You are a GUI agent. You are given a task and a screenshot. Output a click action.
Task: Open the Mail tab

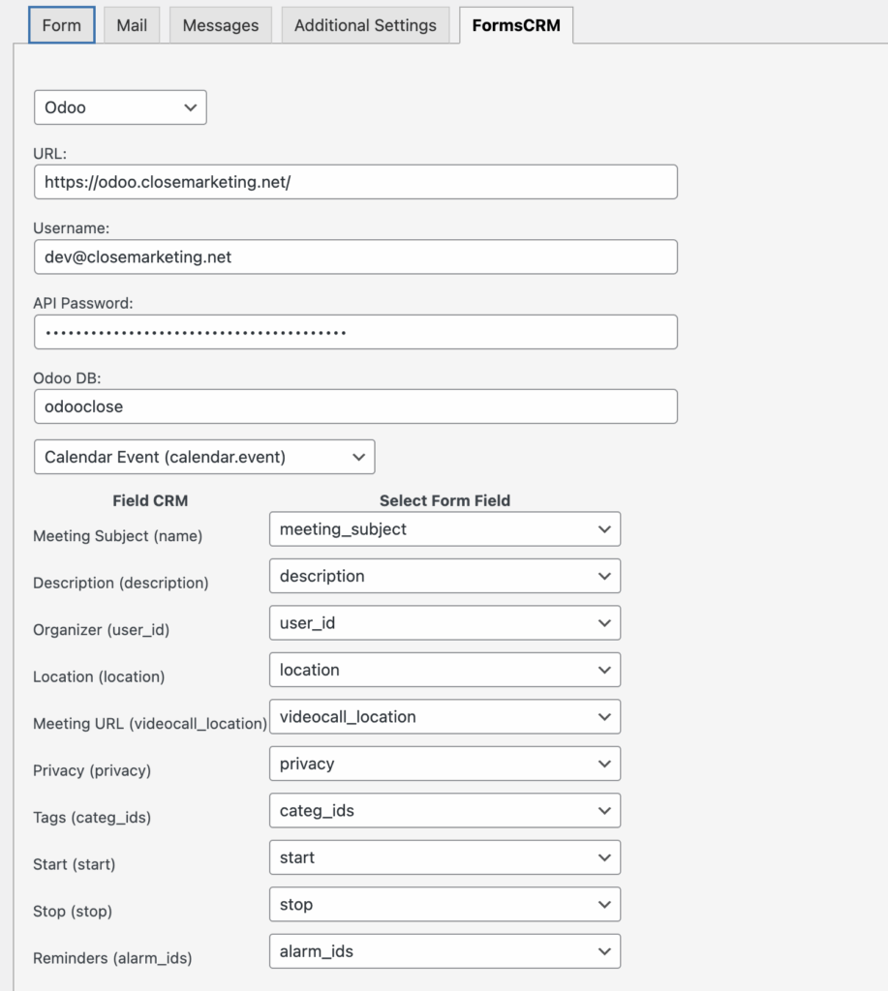[x=132, y=25]
